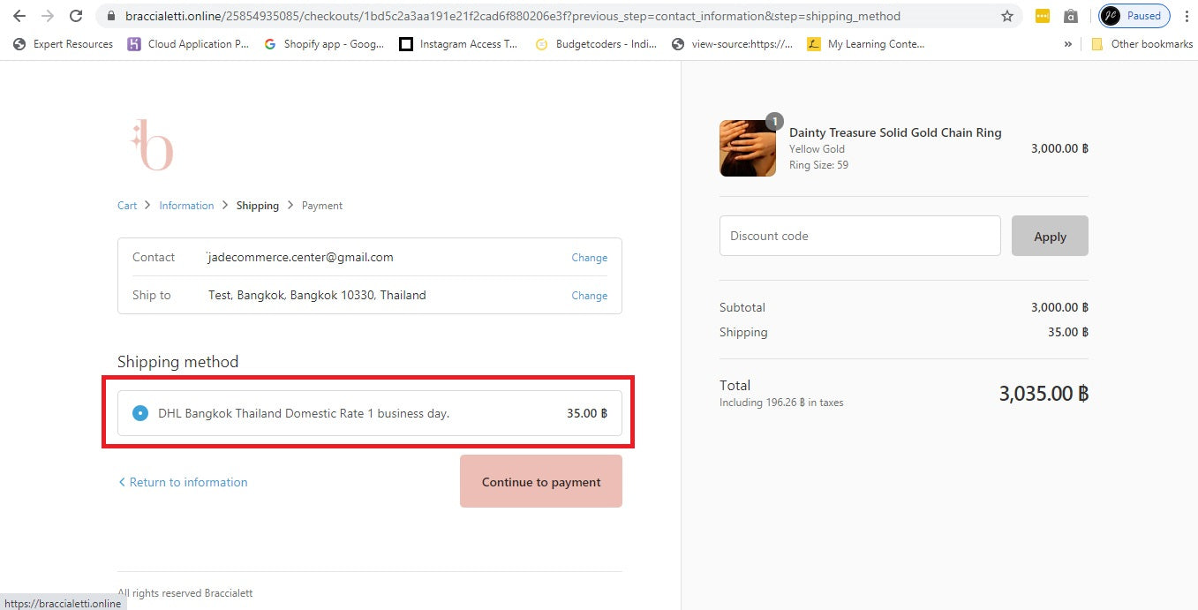Screen dimensions: 1198x610
Task: Change the ship to address
Action: [x=589, y=296]
